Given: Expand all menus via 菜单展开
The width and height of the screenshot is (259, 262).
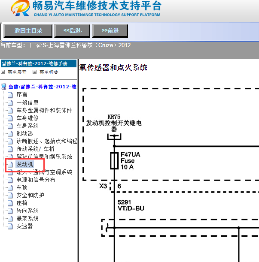Looking at the screenshot, I should pos(17,72).
